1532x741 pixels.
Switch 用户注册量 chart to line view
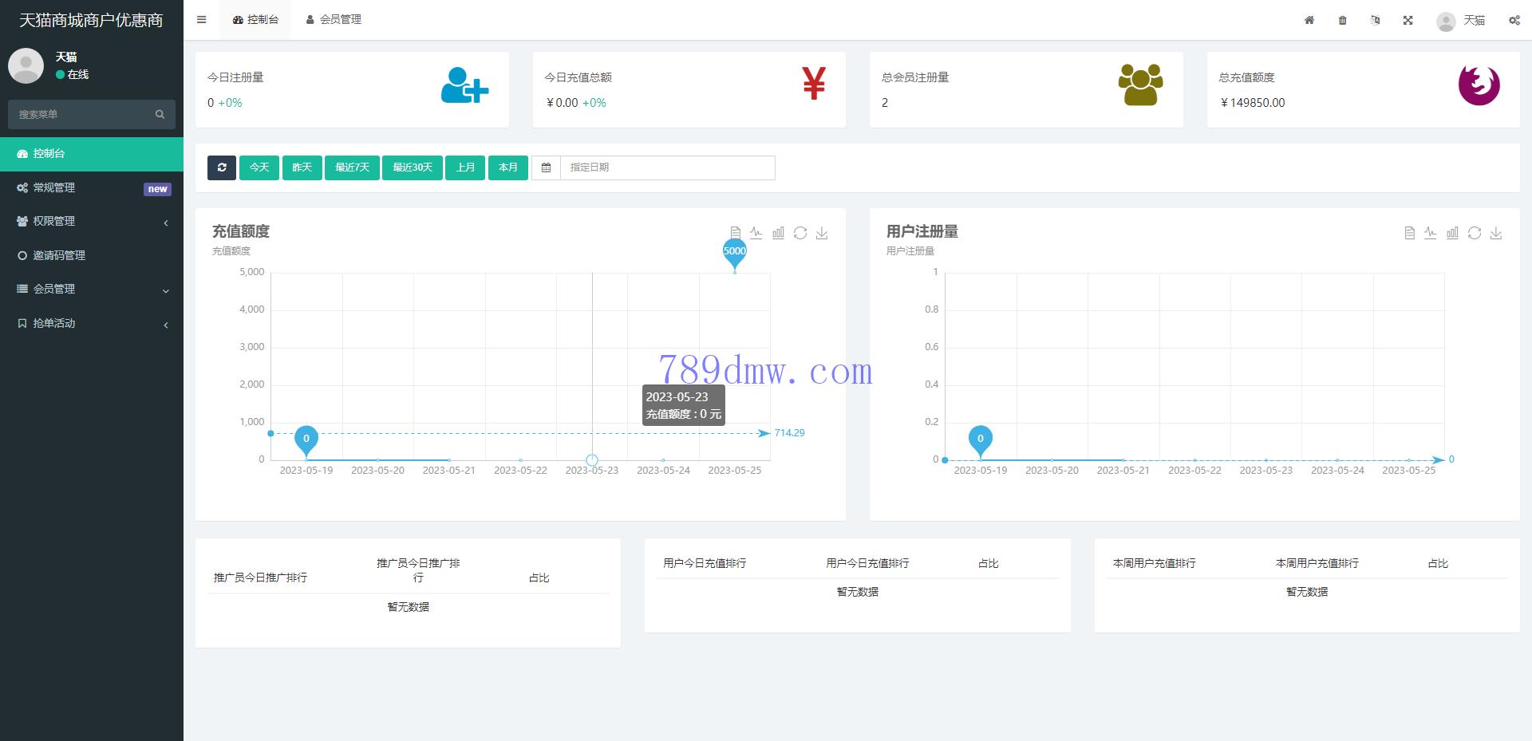(1431, 233)
